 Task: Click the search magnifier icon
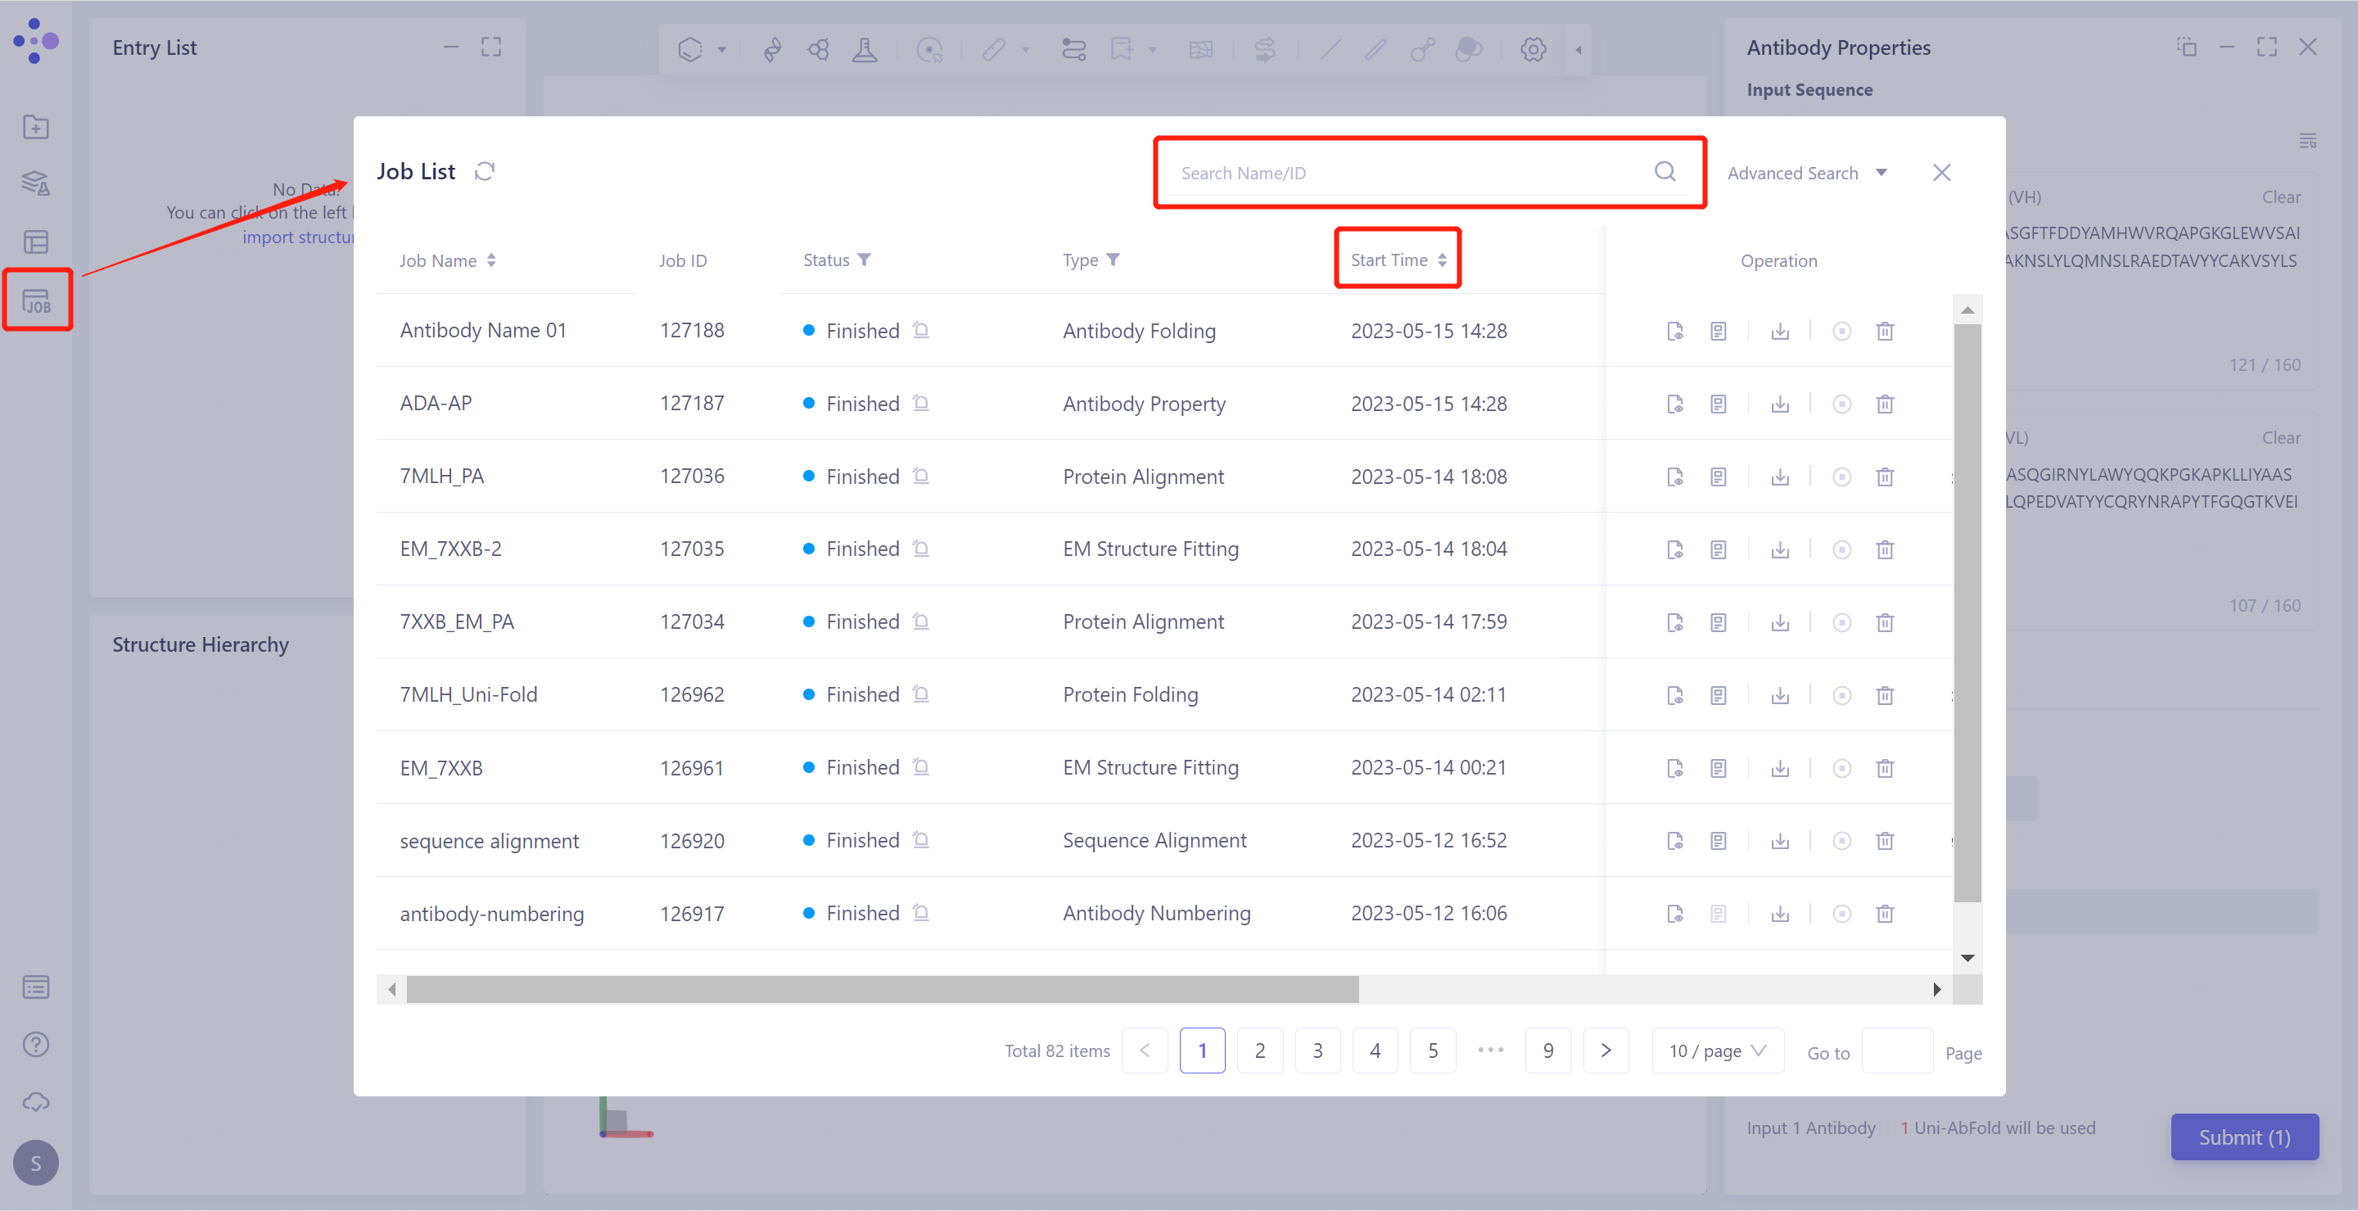(x=1665, y=172)
